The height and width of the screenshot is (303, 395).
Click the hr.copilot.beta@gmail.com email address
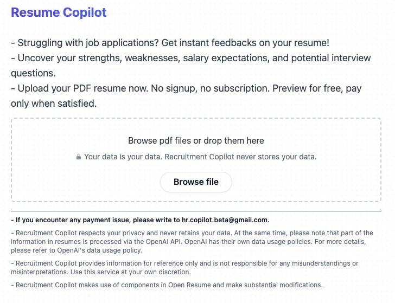pyautogui.click(x=225, y=220)
